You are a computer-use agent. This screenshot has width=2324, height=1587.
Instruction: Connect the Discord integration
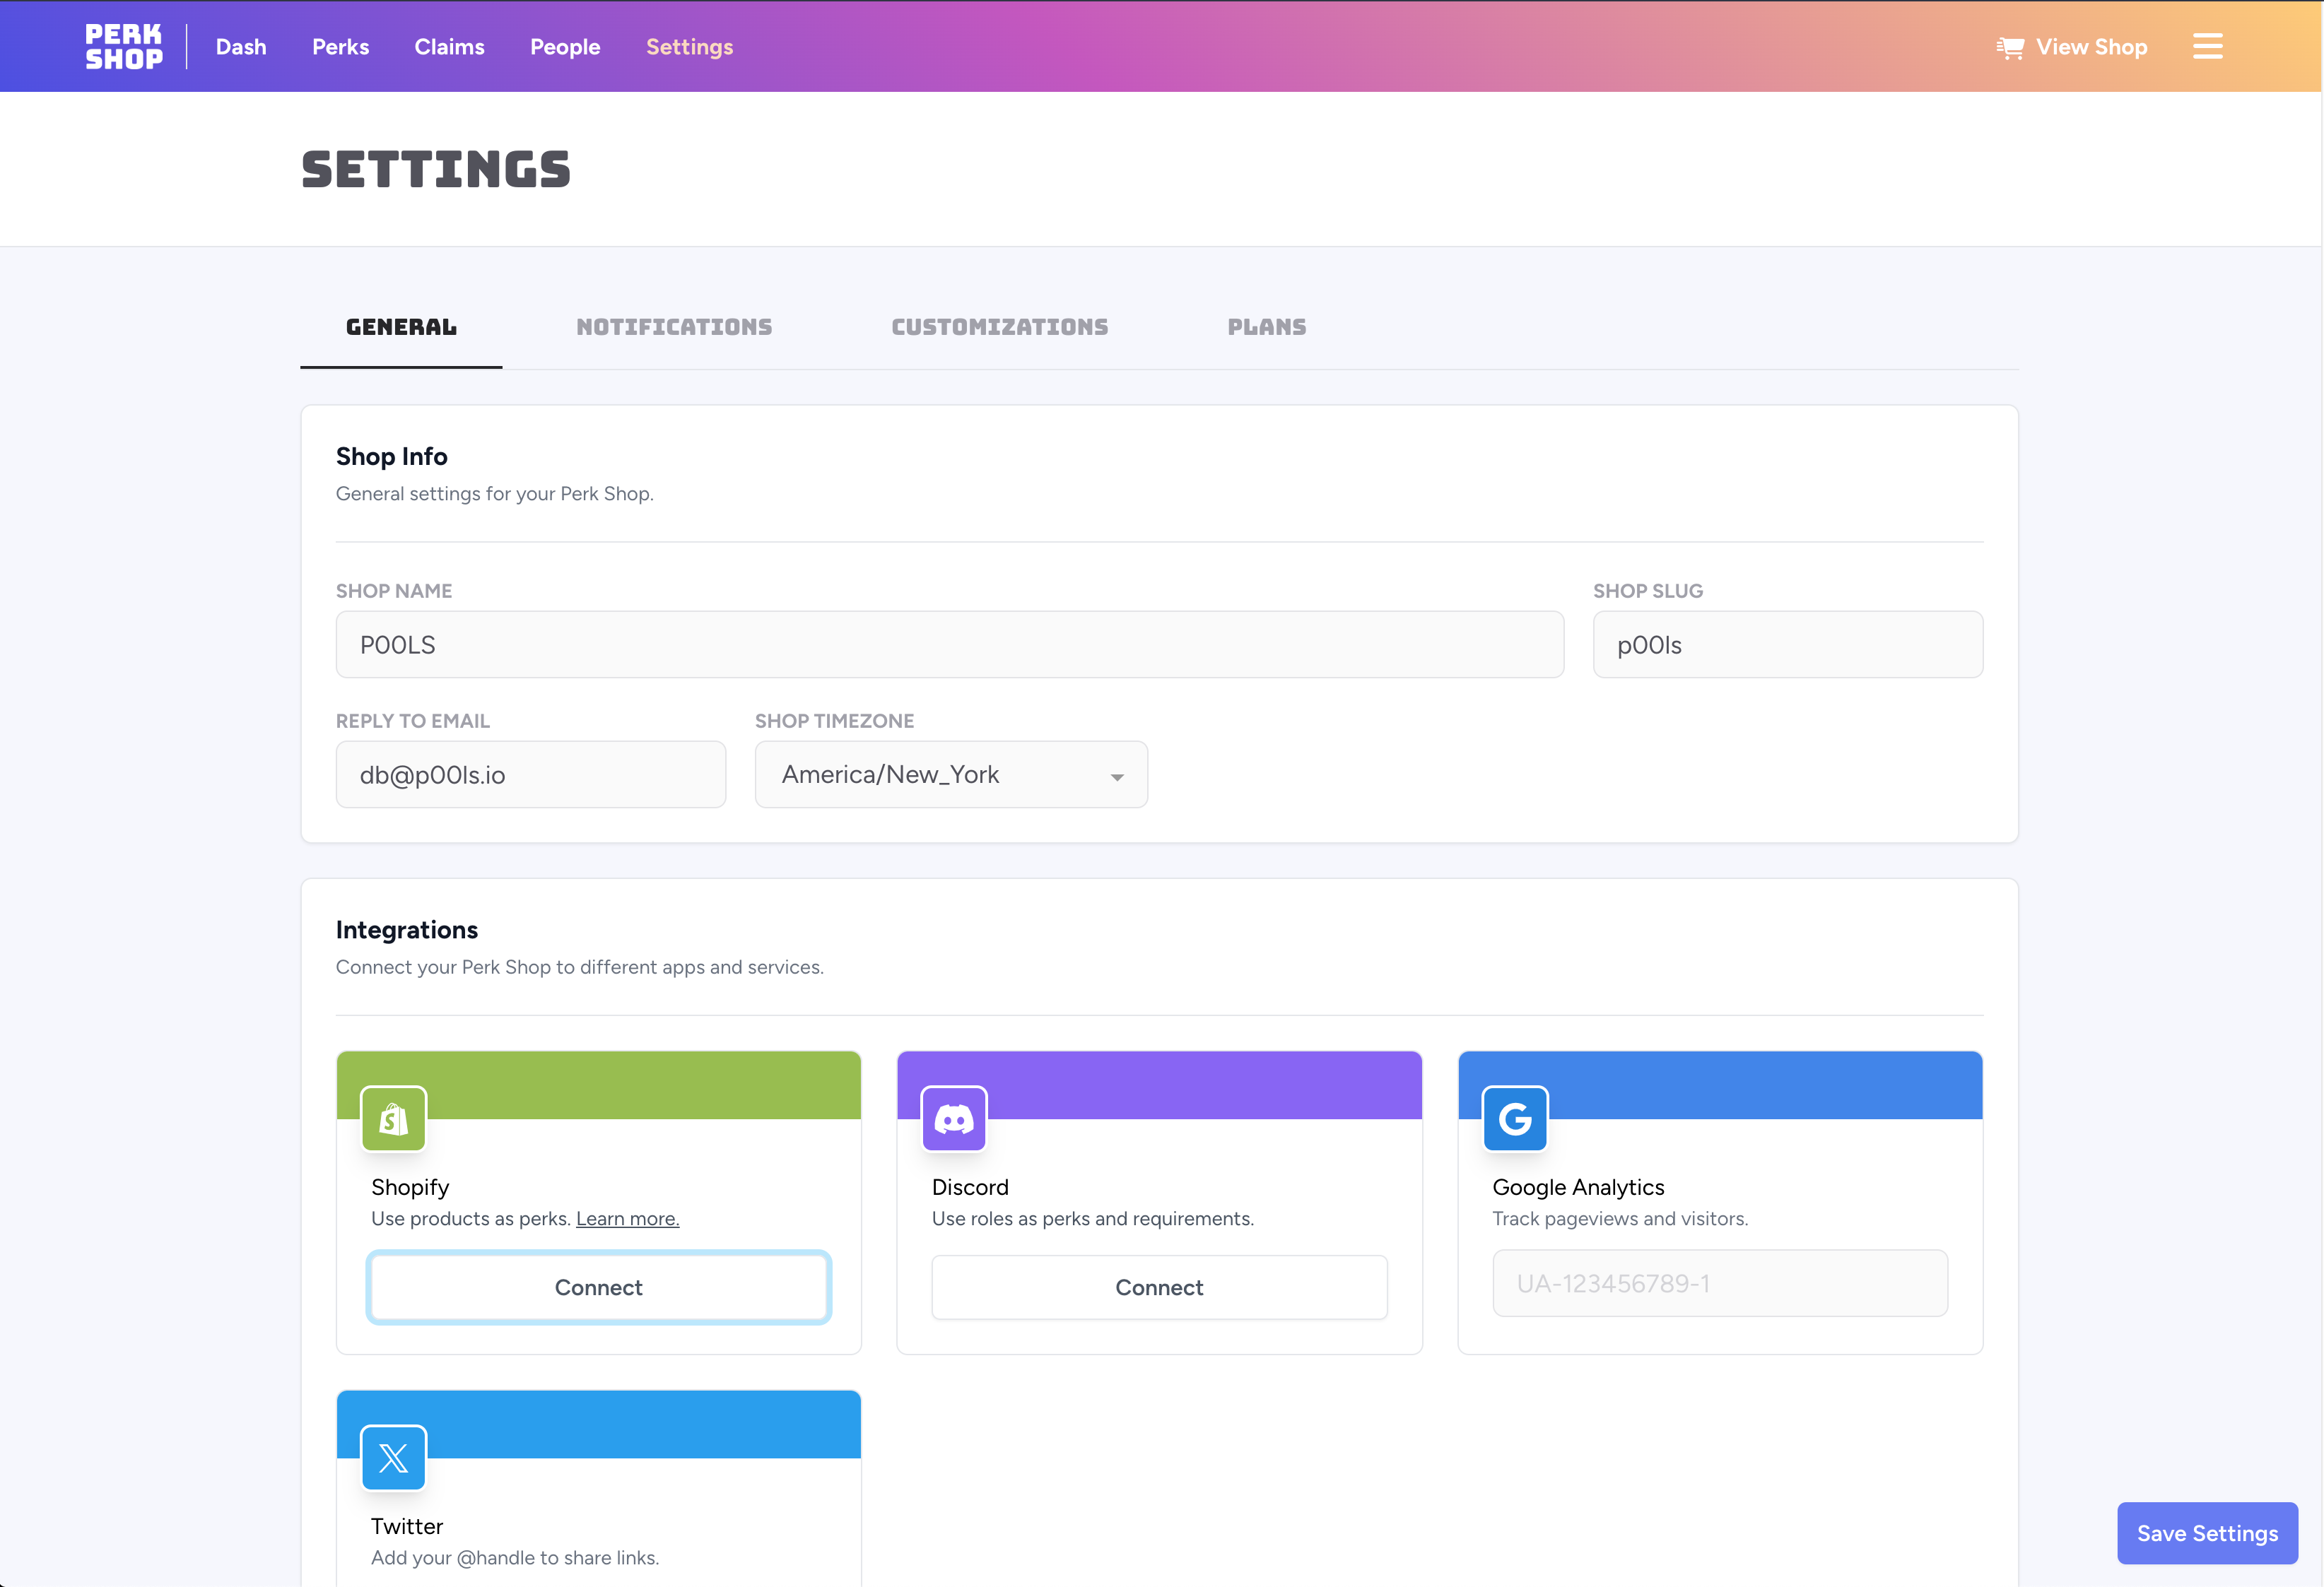pyautogui.click(x=1159, y=1287)
